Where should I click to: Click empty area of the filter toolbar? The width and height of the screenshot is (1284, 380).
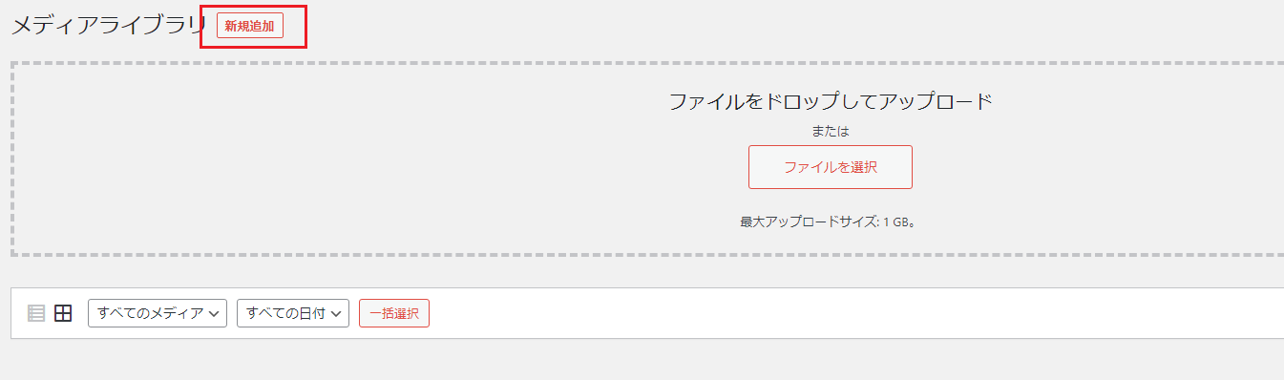(x=811, y=313)
